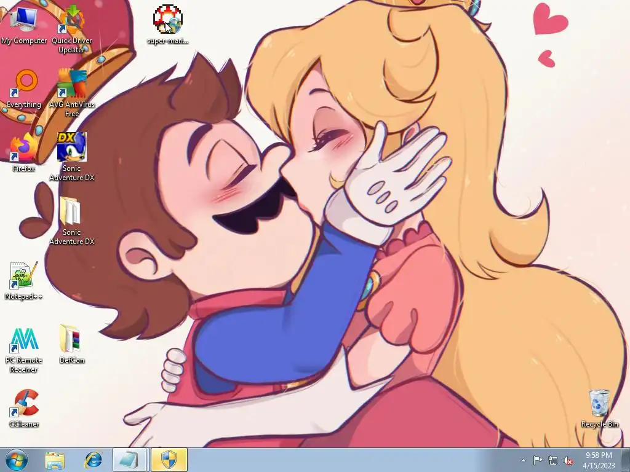The width and height of the screenshot is (630, 472).
Task: Click the Show desktop strip
Action: tap(626, 460)
